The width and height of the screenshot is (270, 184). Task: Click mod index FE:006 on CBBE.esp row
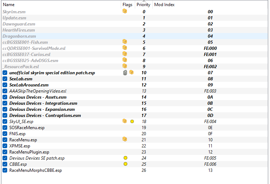tap(210, 164)
